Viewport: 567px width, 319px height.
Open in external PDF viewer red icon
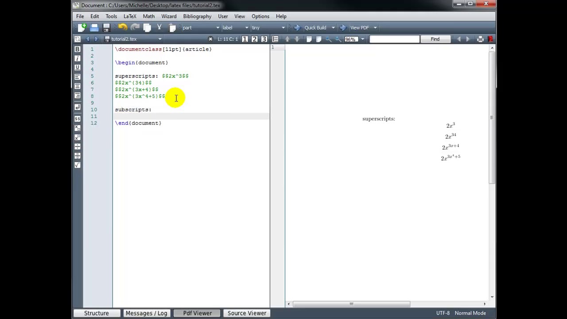point(490,39)
